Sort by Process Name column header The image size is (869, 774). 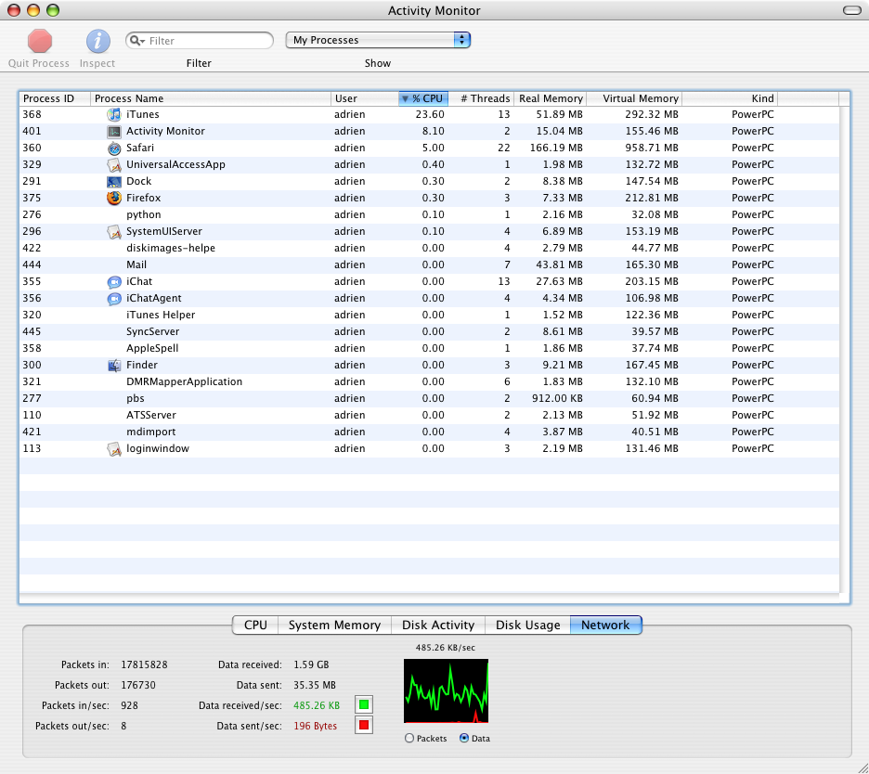211,98
